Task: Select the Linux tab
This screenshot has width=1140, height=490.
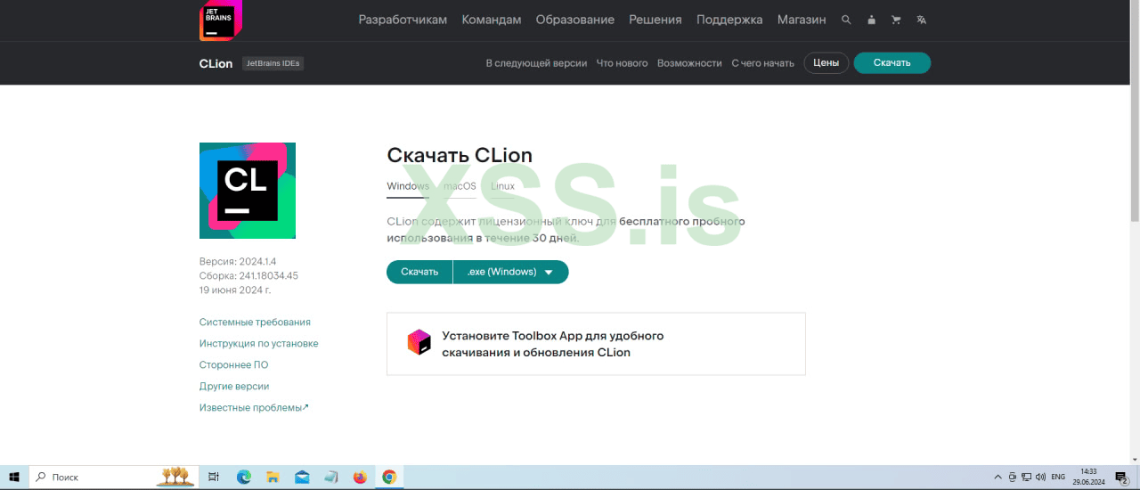Action: click(502, 186)
